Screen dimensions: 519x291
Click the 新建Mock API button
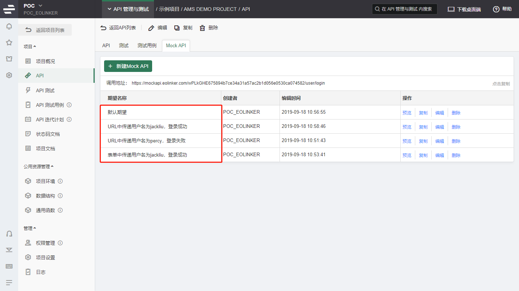[x=128, y=66]
